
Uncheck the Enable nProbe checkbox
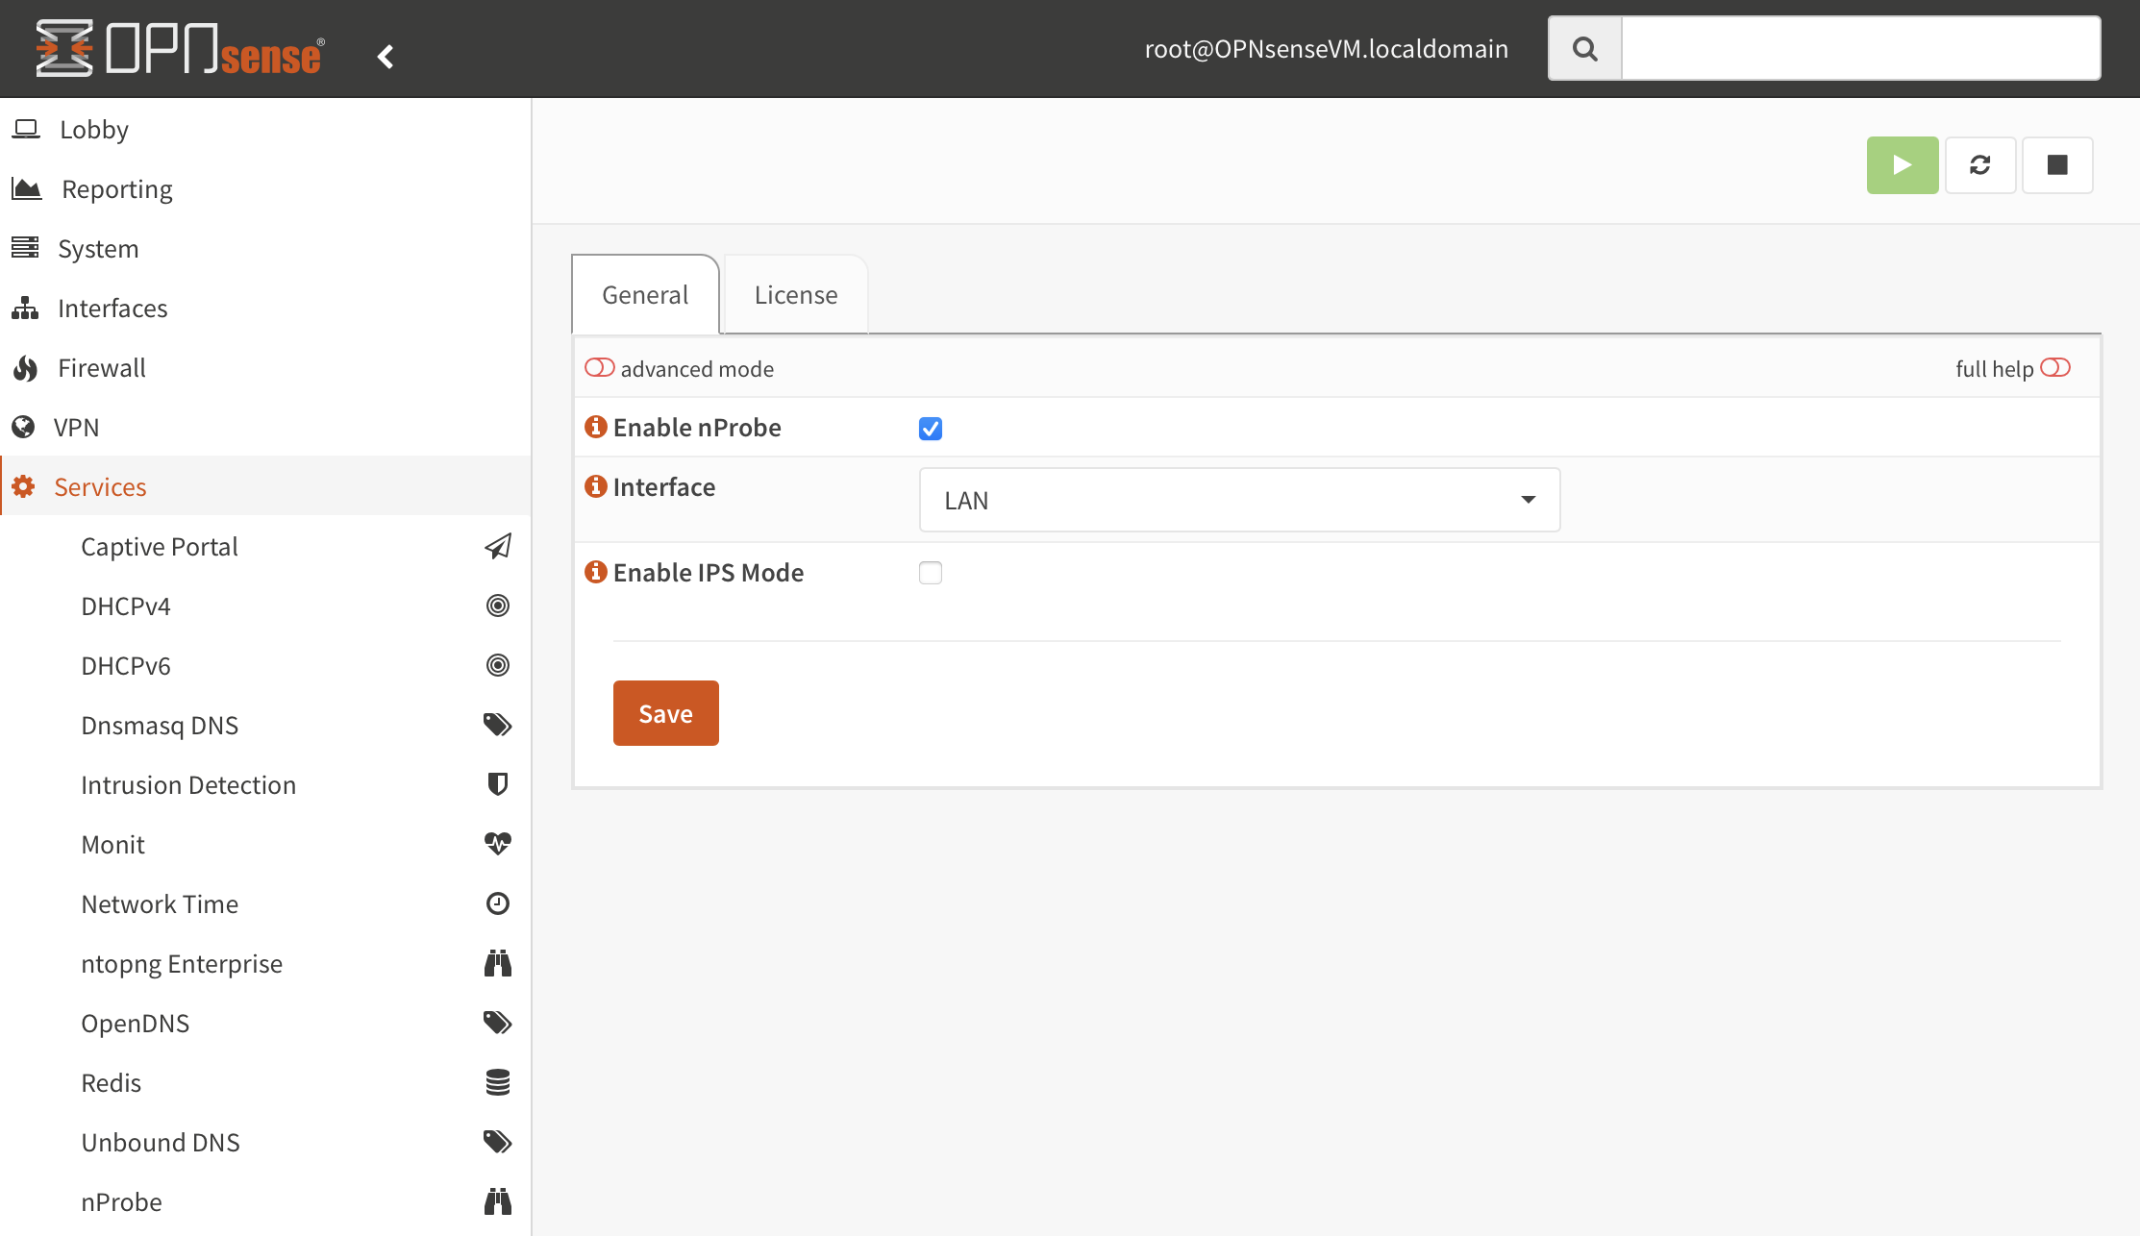pos(930,429)
